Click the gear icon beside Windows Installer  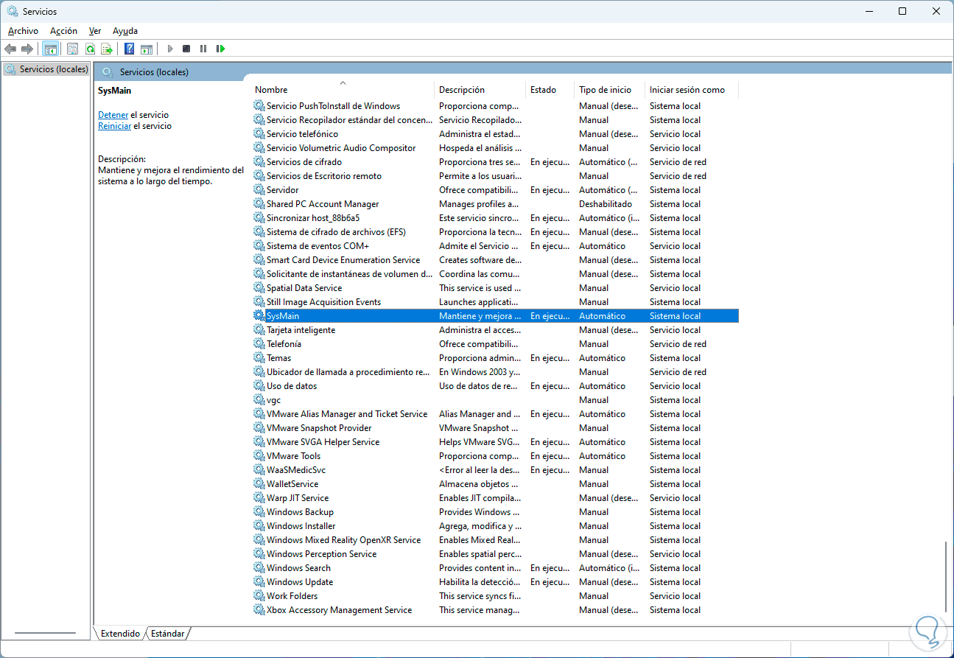click(259, 526)
